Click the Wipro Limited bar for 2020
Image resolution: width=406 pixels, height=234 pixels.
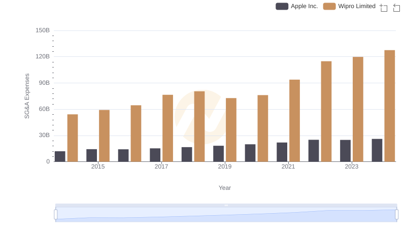(263, 128)
